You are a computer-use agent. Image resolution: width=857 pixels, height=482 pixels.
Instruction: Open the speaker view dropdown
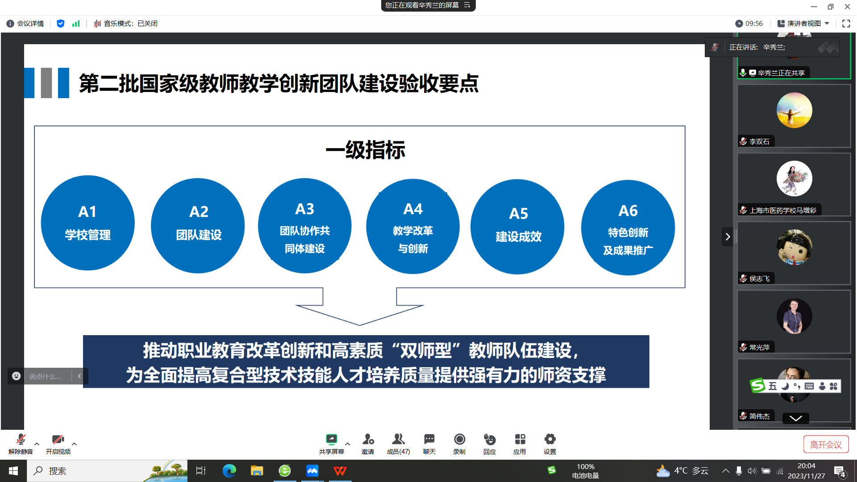(803, 24)
